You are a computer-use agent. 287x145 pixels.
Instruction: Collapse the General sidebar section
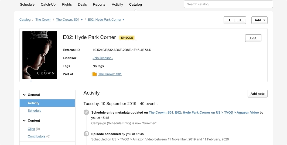coord(24,95)
